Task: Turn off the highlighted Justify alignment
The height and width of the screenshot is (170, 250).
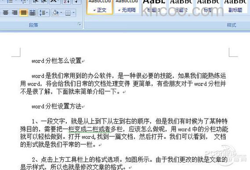Action: click(24, 12)
